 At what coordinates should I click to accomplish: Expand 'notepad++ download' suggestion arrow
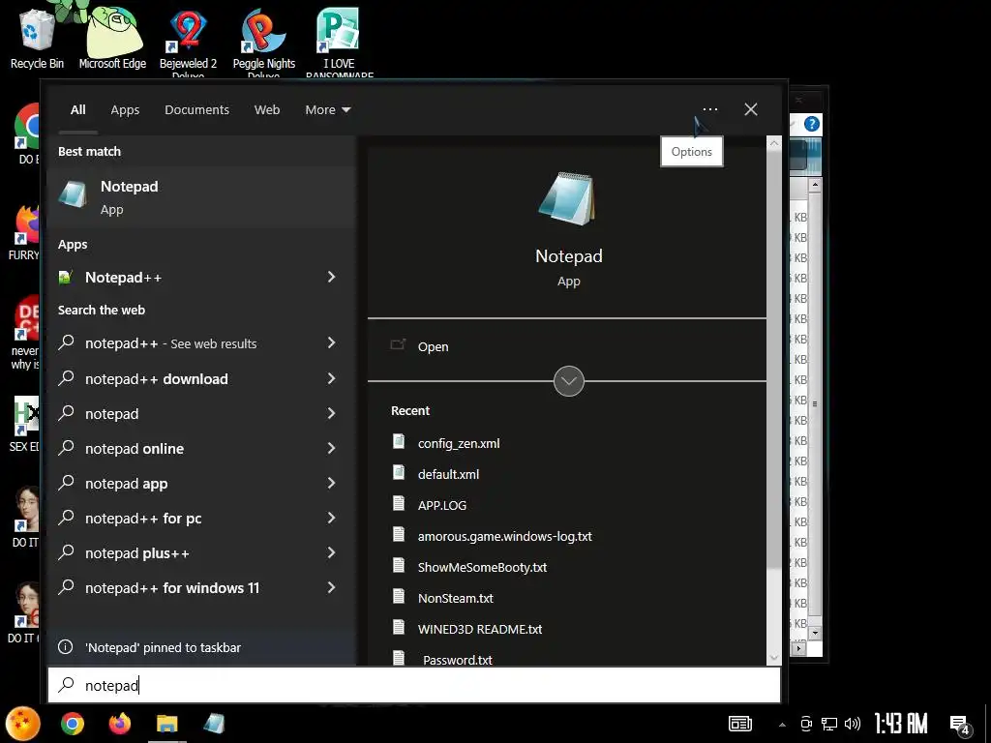(x=331, y=378)
